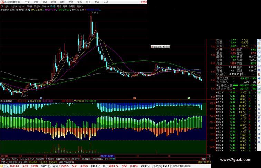
Task: Open the 资讯 menu
Action: click(x=45, y=2)
